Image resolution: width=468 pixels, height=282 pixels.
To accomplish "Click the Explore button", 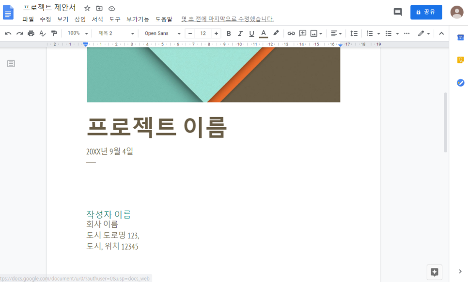I will pyautogui.click(x=434, y=272).
